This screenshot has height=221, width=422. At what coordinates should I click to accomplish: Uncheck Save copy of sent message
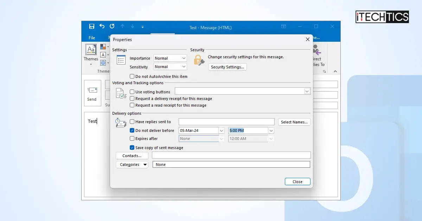click(132, 148)
